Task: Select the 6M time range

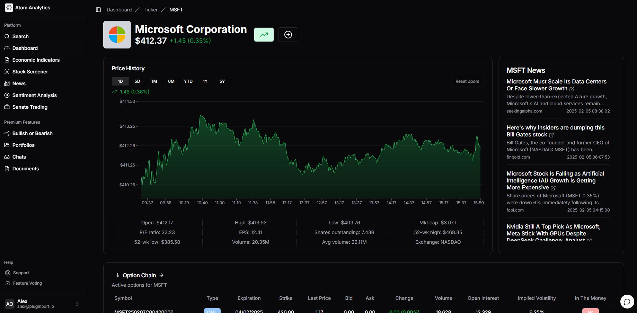Action: click(171, 81)
